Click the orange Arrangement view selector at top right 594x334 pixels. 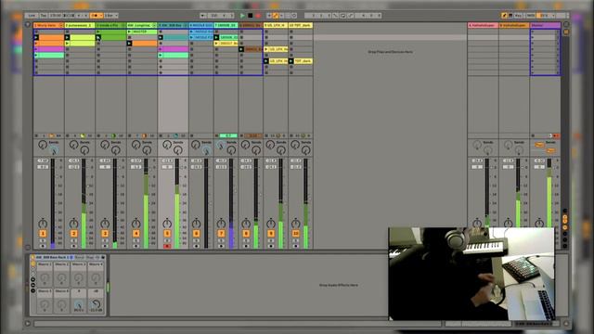(566, 32)
